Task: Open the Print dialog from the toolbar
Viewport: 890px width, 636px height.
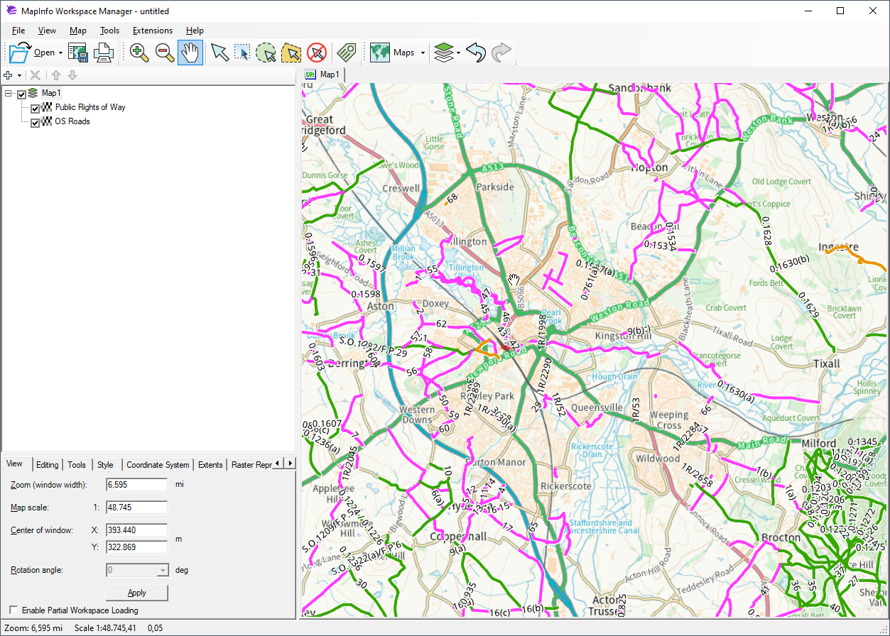Action: coord(103,52)
